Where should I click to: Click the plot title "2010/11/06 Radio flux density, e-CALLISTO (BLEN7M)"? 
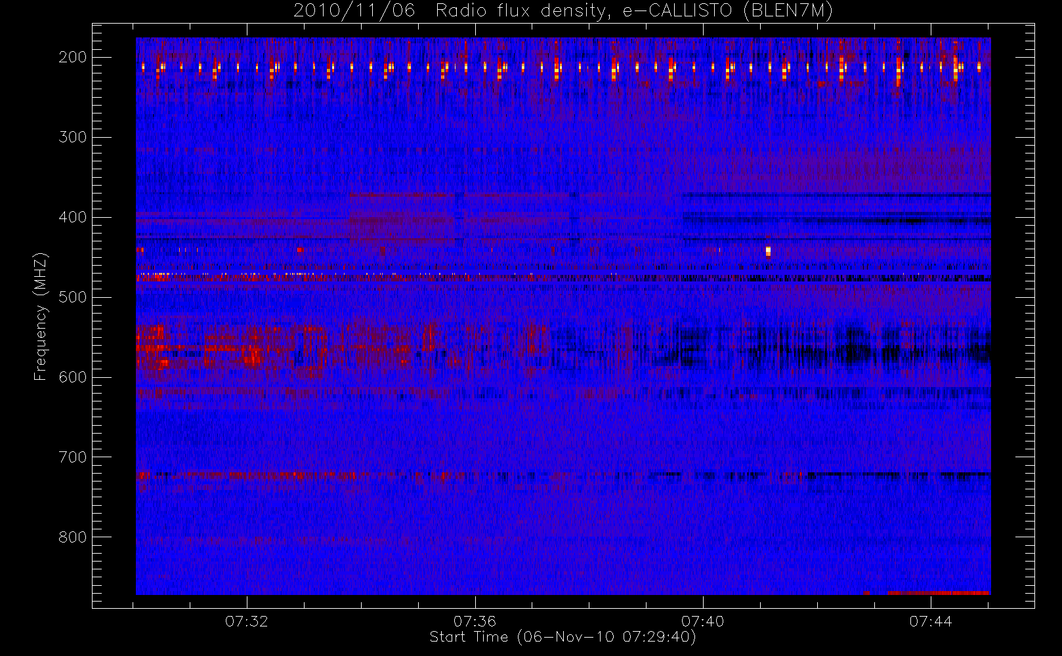[x=563, y=10]
